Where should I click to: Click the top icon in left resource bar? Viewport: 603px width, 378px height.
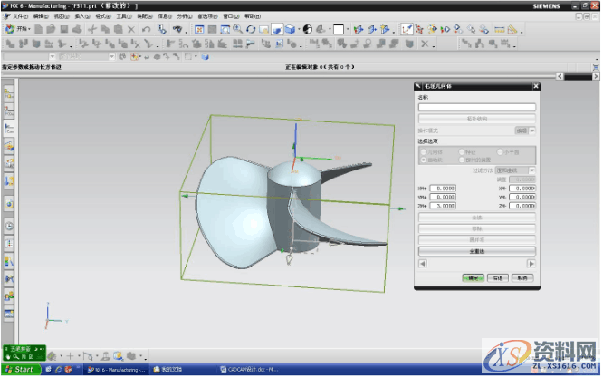[x=9, y=93]
